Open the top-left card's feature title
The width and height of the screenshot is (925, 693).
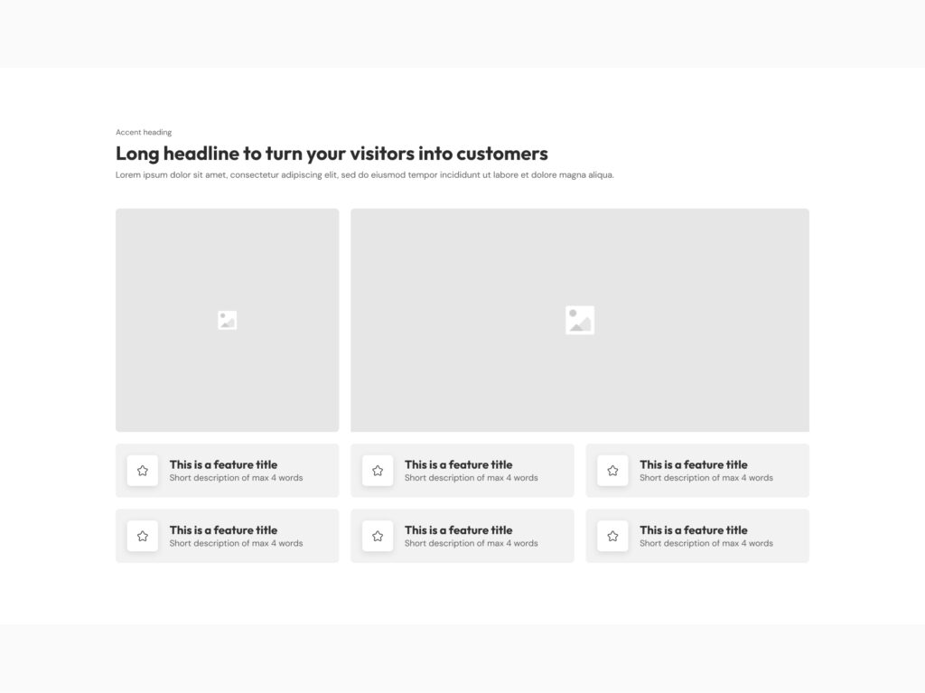point(223,464)
